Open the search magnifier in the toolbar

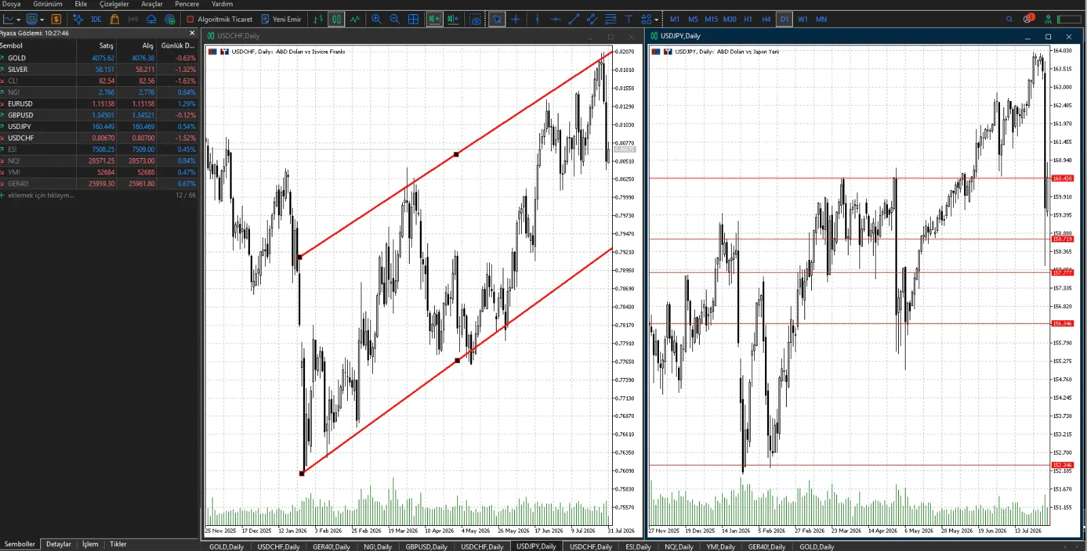(1010, 19)
